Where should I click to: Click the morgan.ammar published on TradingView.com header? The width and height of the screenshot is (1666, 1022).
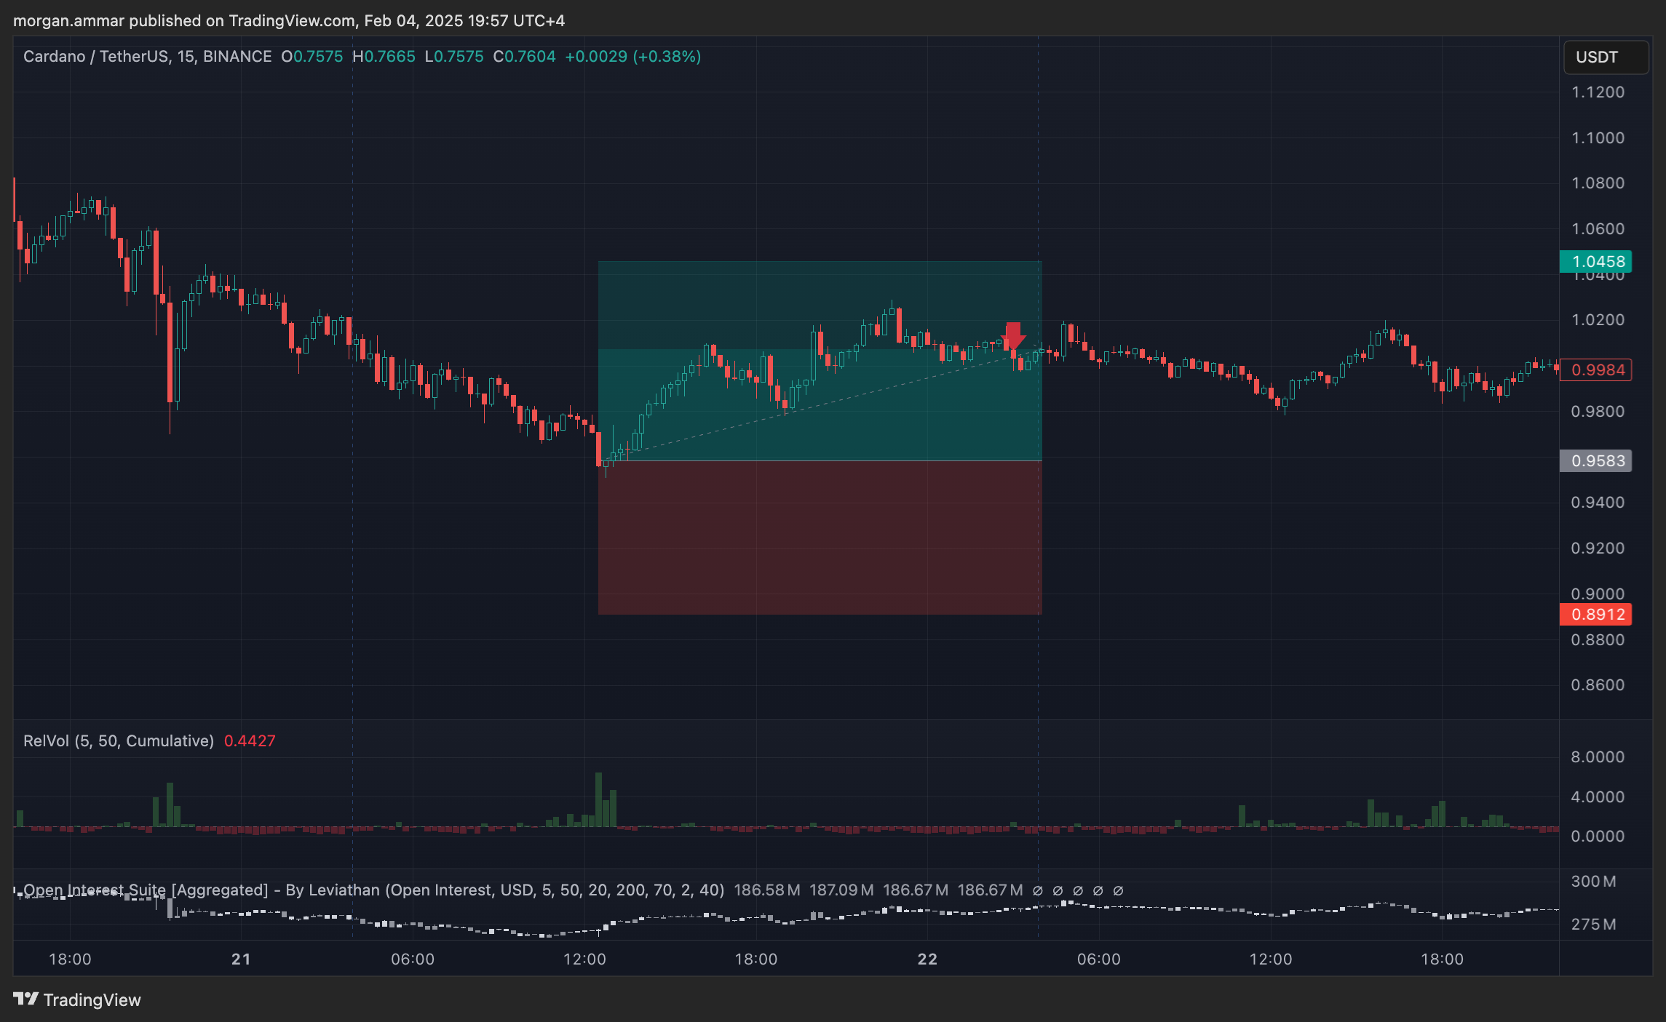289,20
